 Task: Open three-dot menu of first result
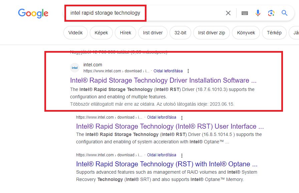coord(188,71)
